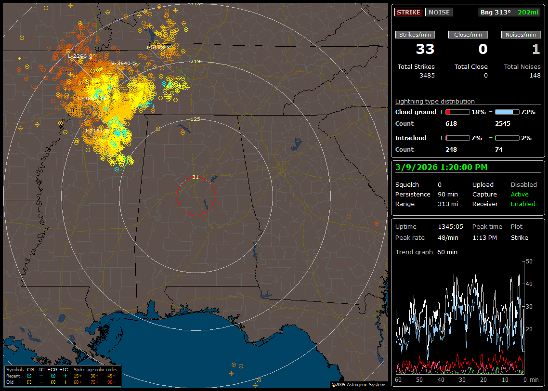
Task: Click the date and time display
Action: tap(441, 168)
